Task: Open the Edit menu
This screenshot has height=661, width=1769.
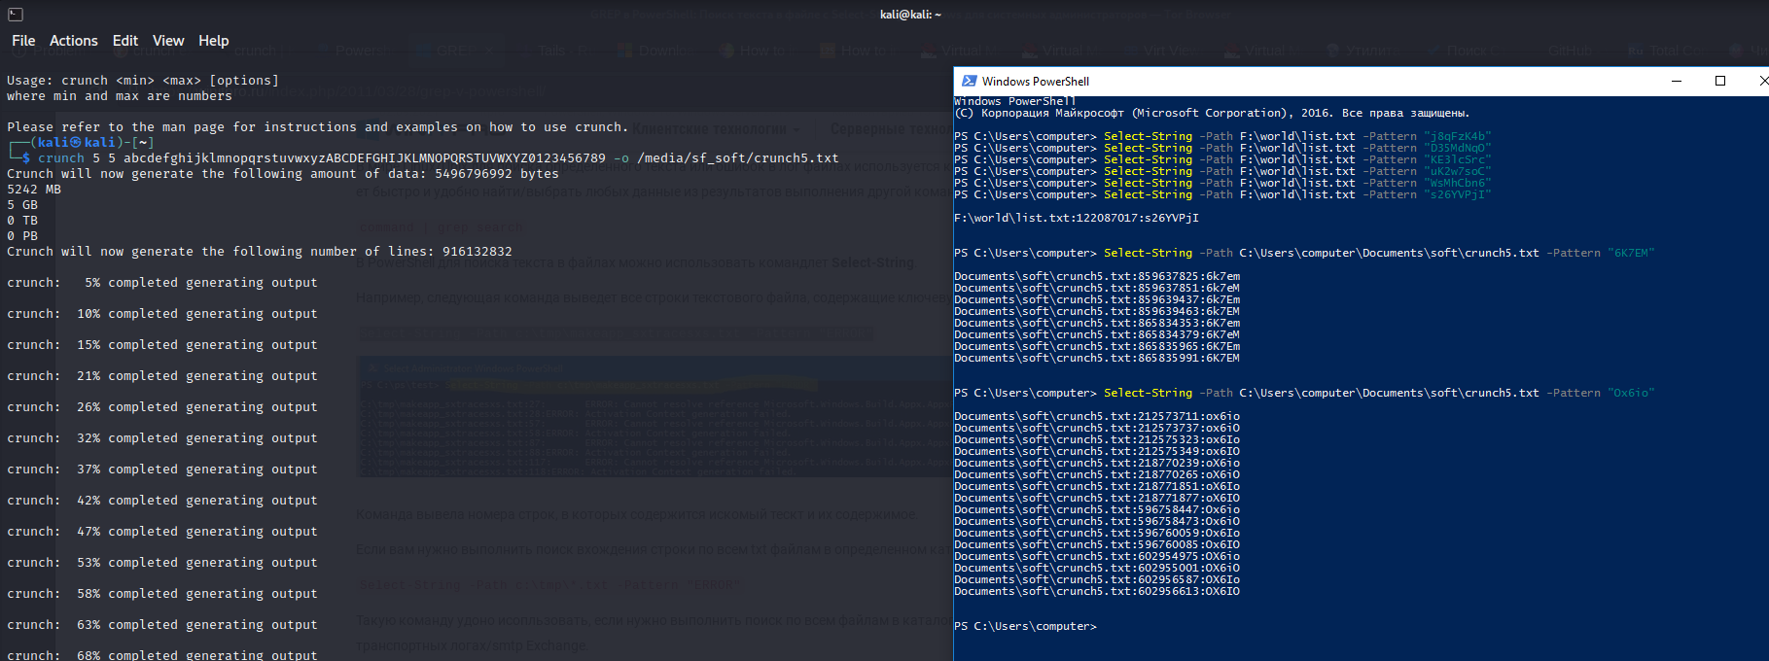Action: click(125, 41)
